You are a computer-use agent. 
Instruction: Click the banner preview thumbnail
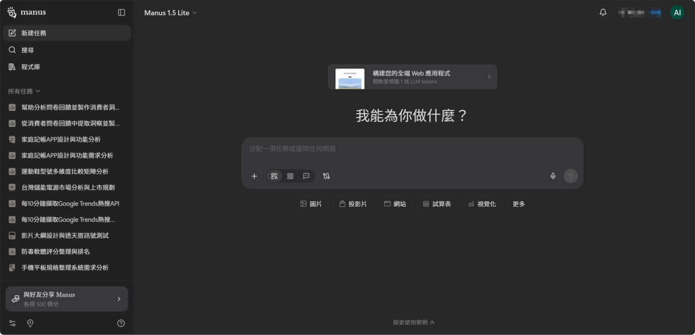click(x=350, y=79)
